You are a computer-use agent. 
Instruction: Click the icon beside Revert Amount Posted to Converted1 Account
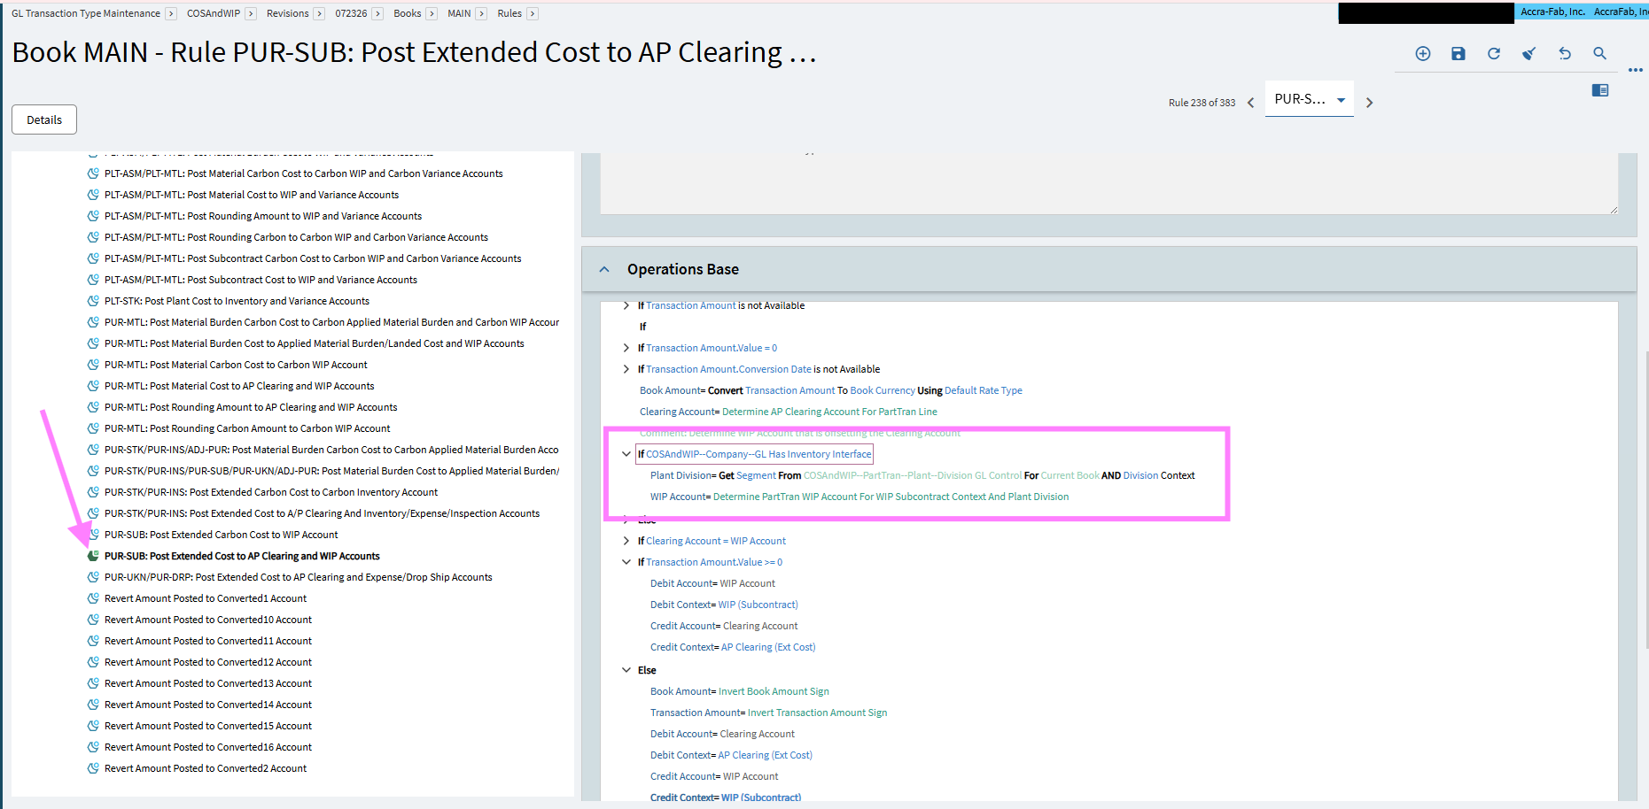tap(93, 598)
